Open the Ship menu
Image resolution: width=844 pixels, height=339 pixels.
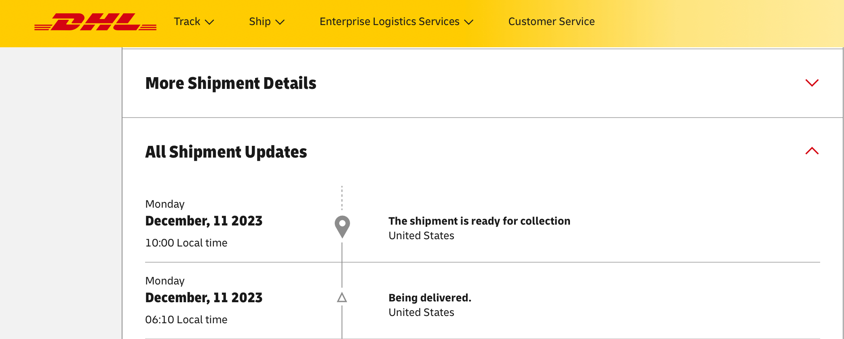[267, 21]
